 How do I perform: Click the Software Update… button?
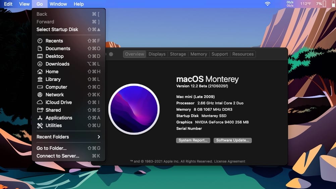point(232,140)
